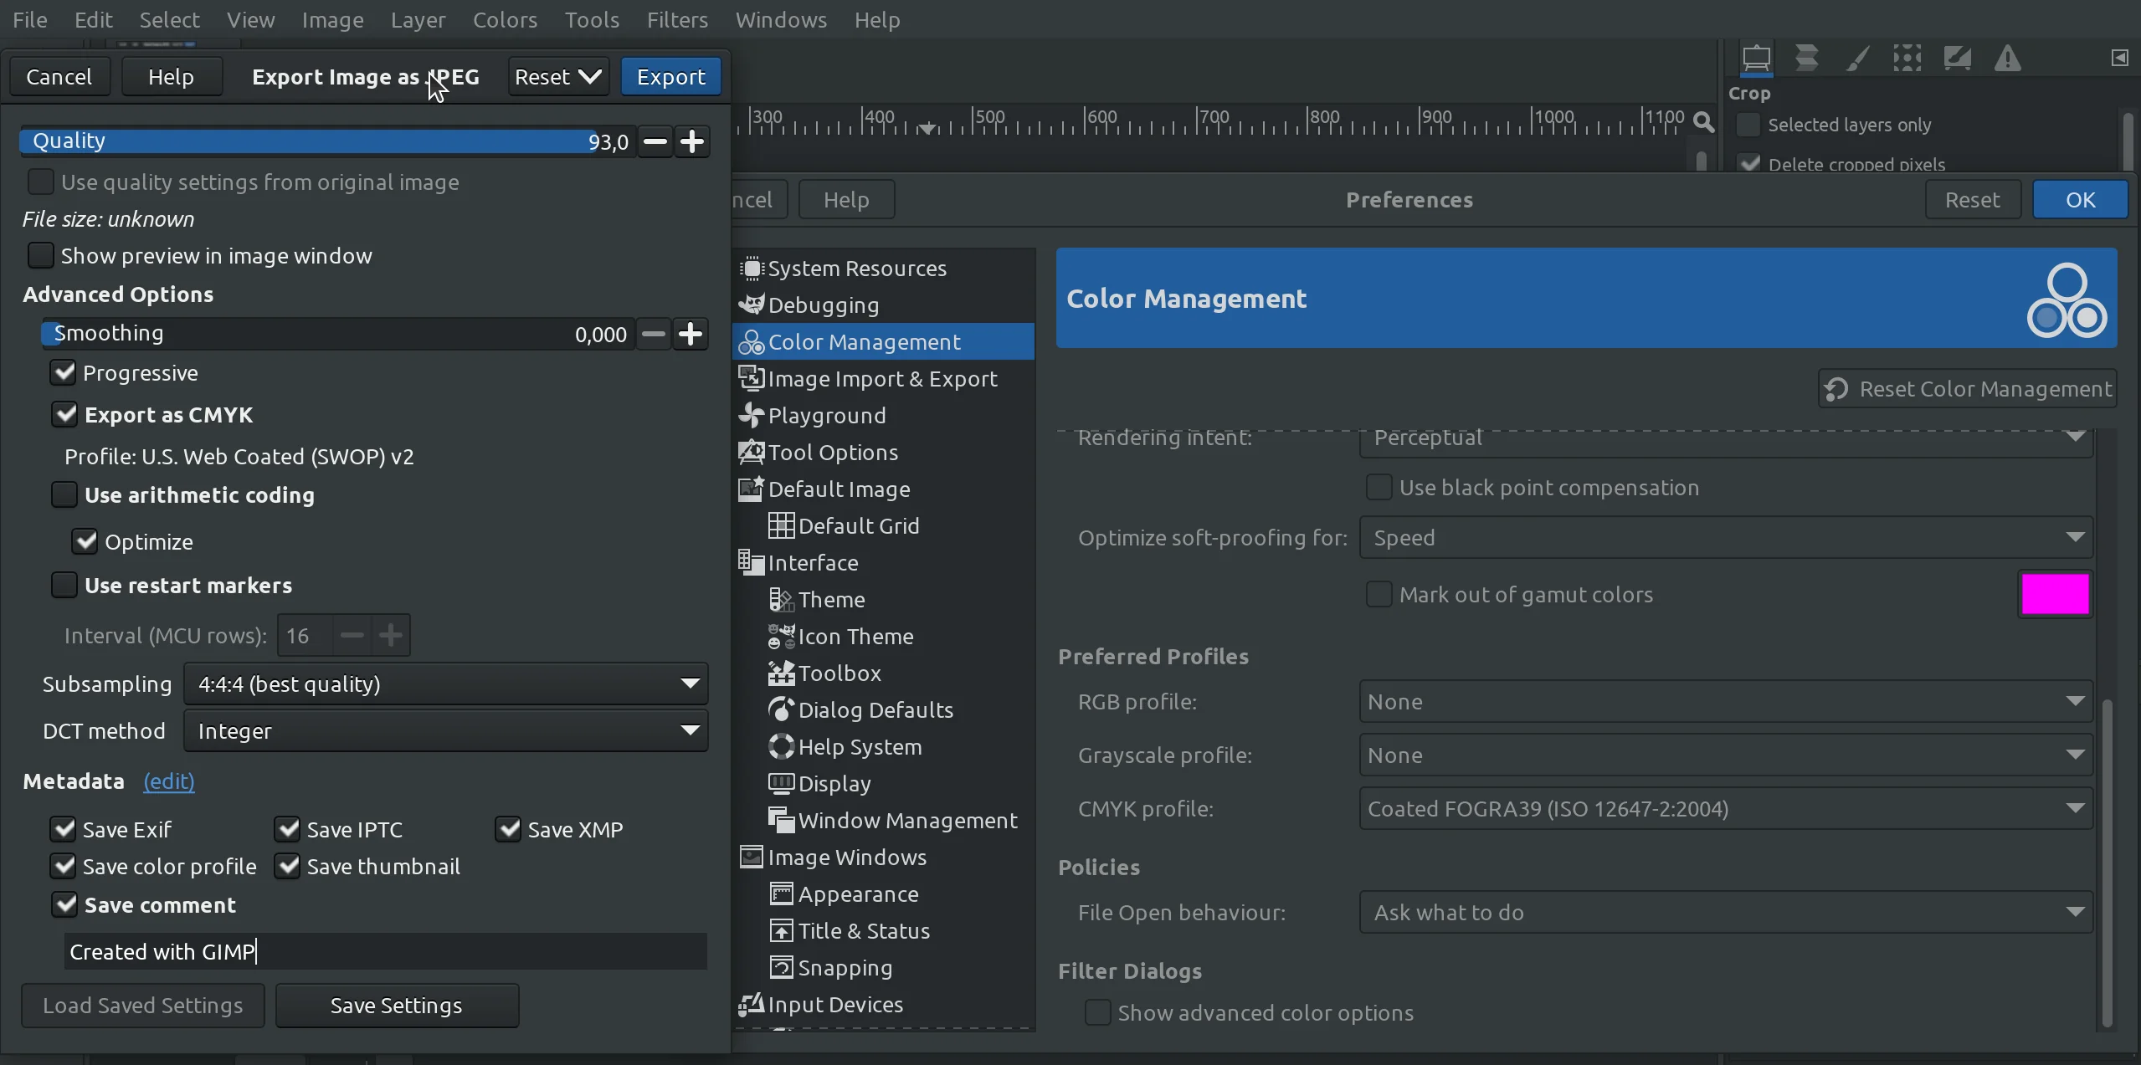
Task: Select Display preferences page
Action: pos(884,784)
